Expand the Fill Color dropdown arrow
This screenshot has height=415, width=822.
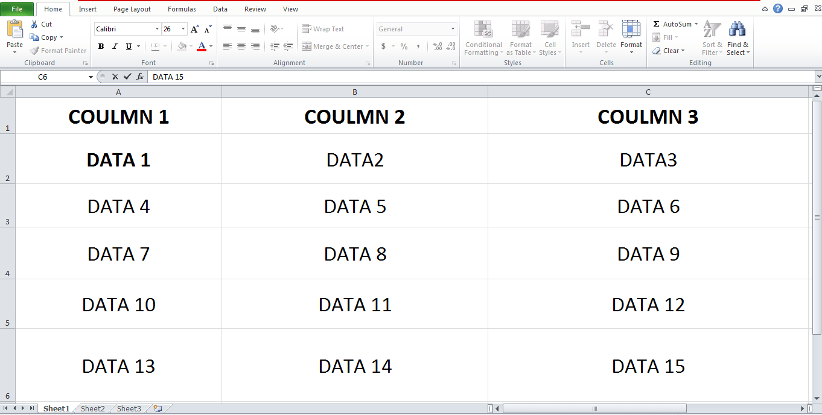[190, 46]
